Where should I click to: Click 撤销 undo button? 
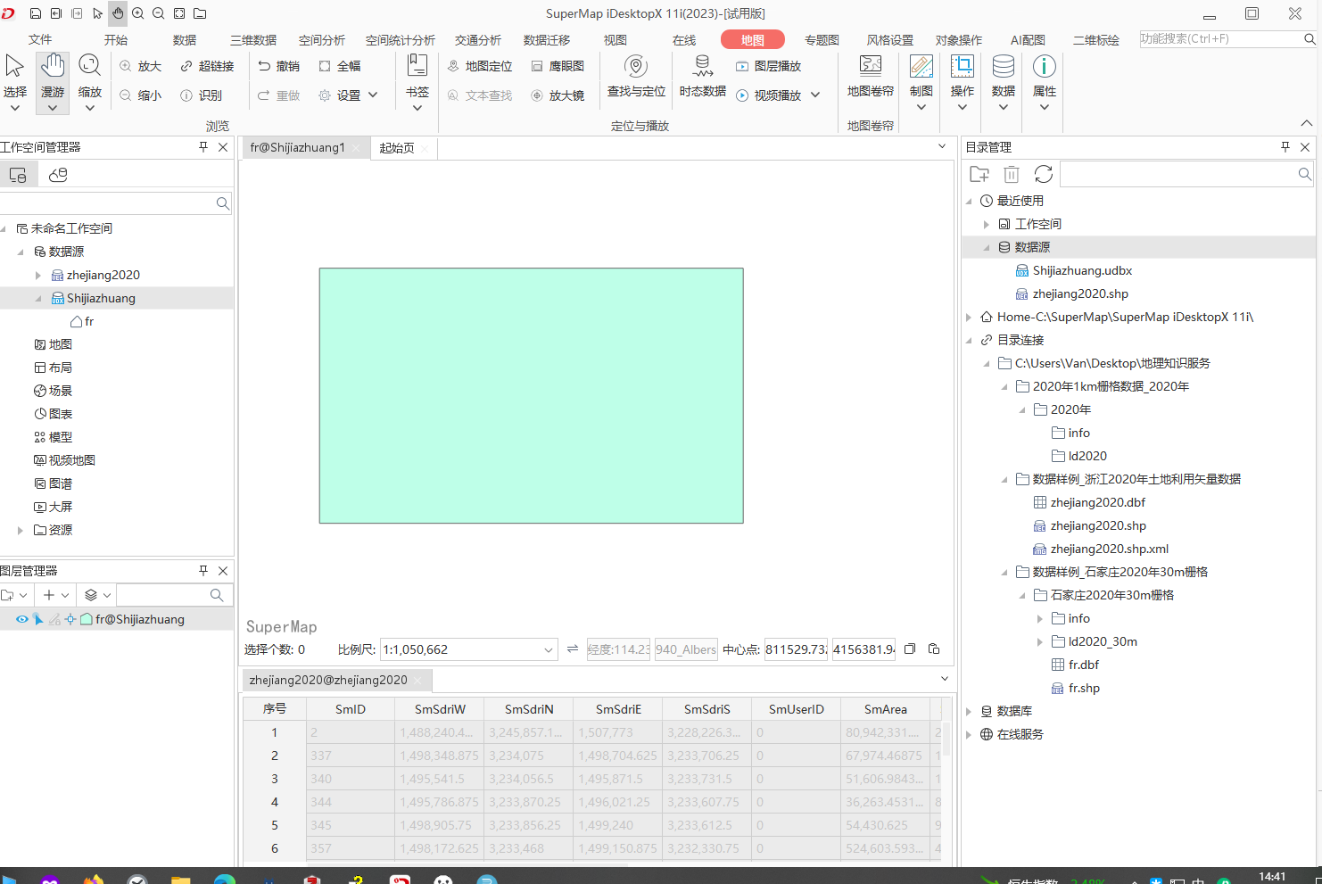[278, 66]
